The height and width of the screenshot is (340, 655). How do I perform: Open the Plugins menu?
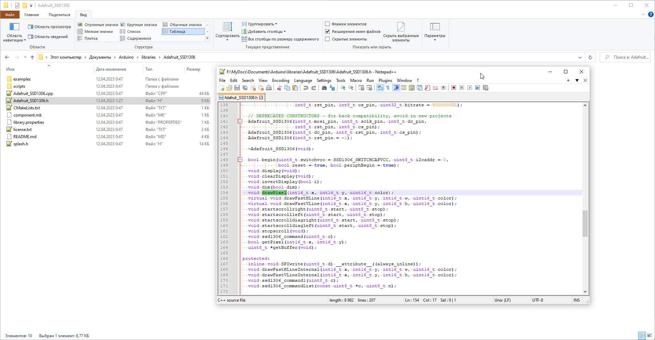pyautogui.click(x=385, y=81)
